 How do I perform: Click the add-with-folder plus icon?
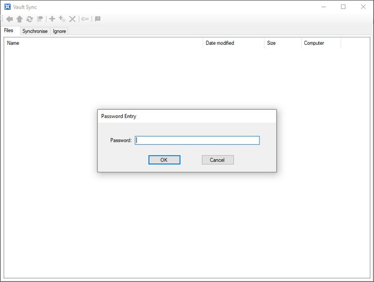tap(62, 19)
